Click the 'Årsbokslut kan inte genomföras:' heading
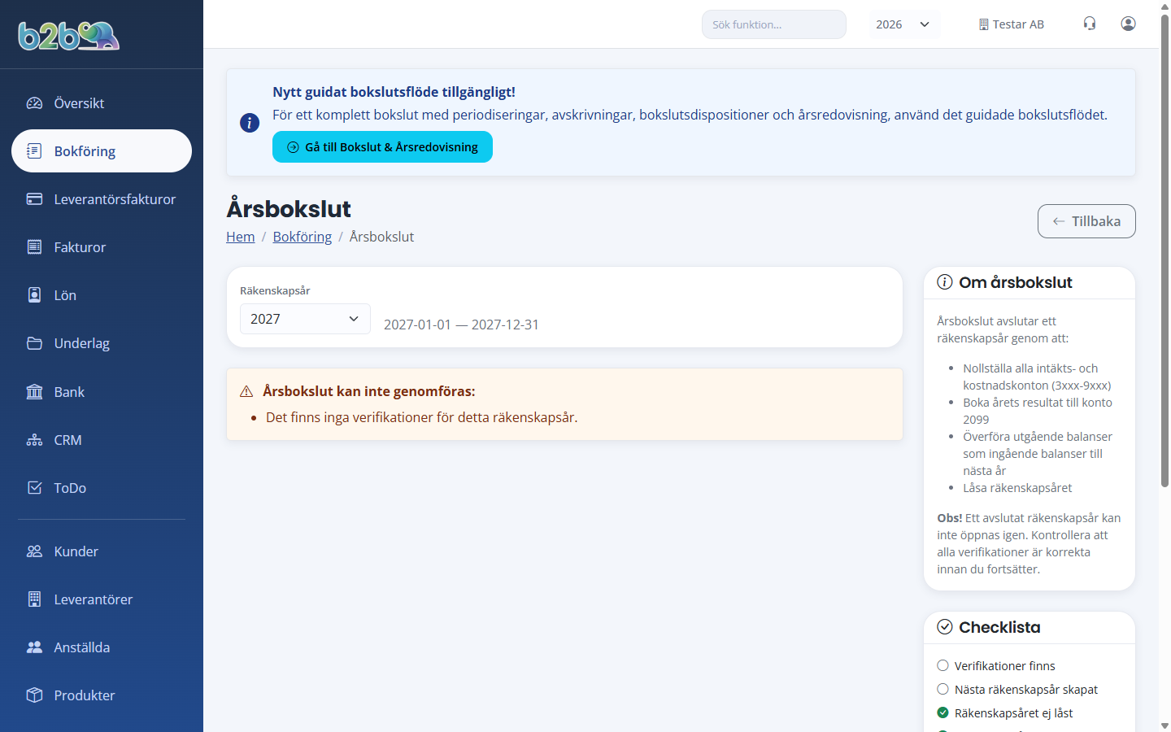This screenshot has width=1171, height=732. (x=369, y=391)
